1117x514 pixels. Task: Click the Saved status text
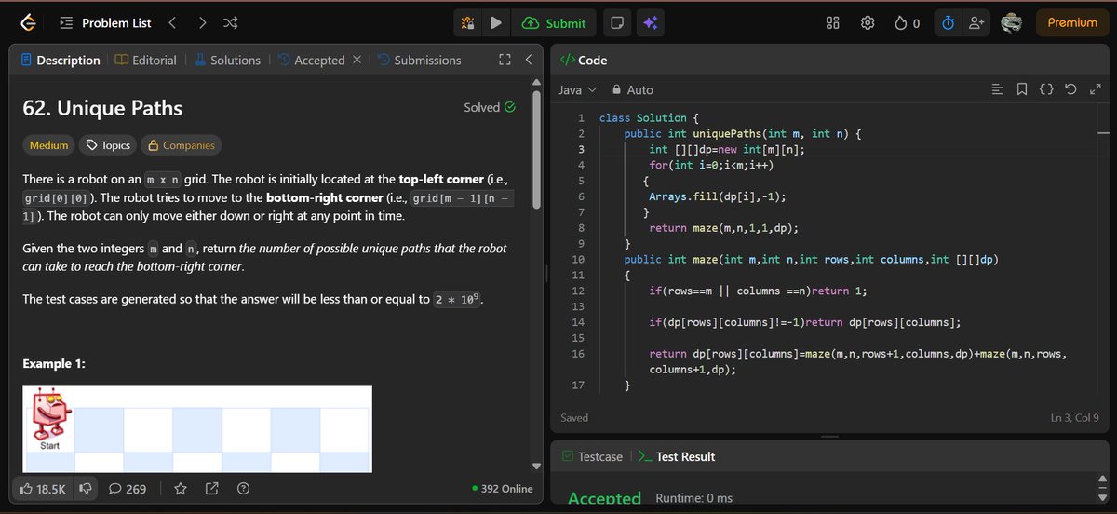point(574,418)
